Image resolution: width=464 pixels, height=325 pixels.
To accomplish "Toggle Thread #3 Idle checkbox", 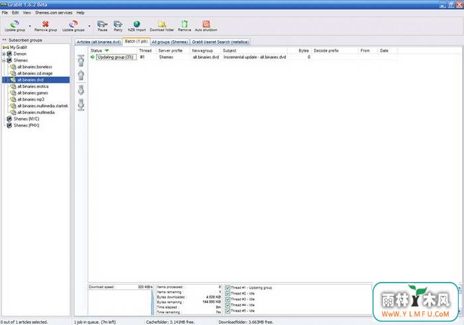I will [x=227, y=299].
